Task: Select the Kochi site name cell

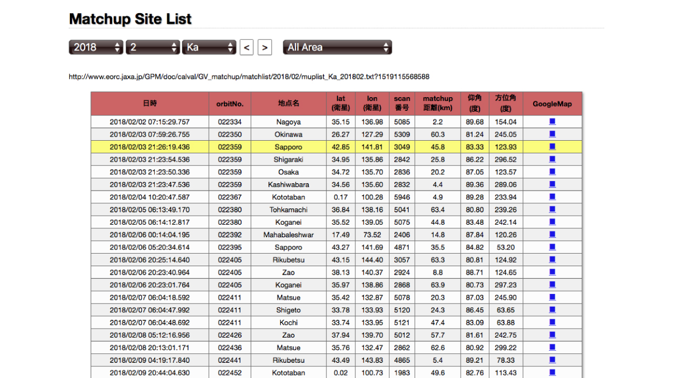Action: point(289,323)
